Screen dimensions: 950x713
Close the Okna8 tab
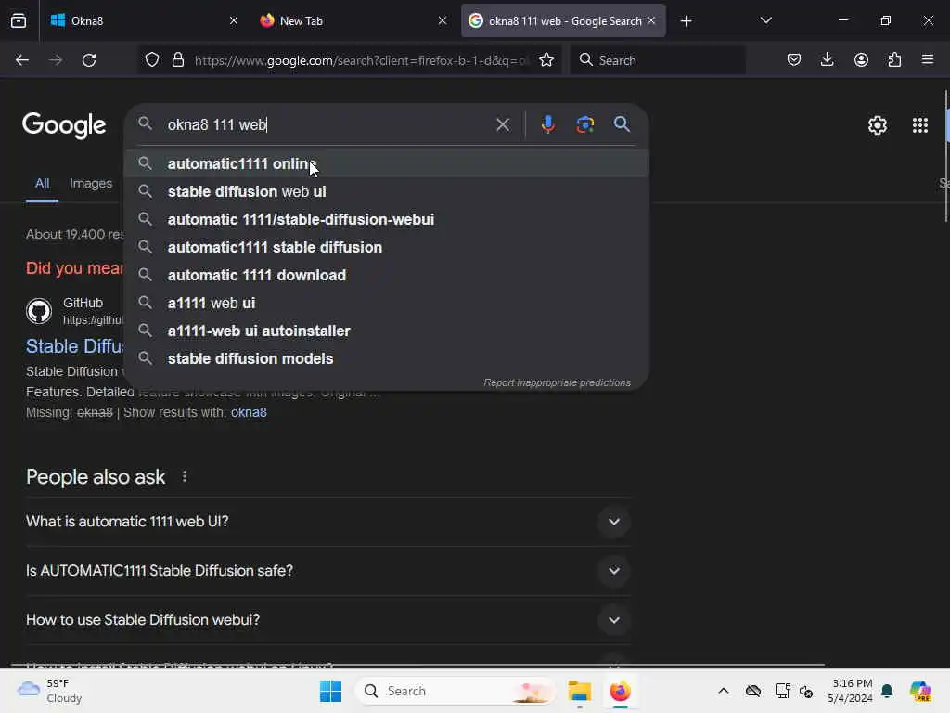click(x=234, y=20)
